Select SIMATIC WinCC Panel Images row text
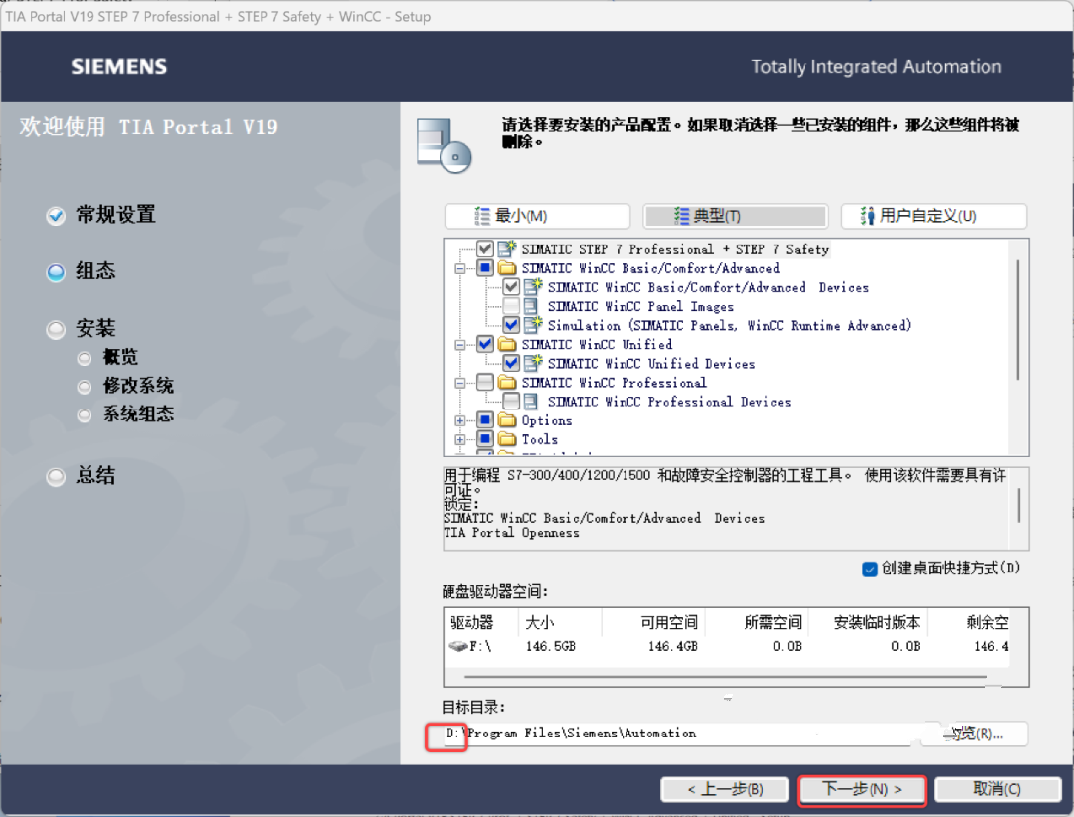 [640, 306]
